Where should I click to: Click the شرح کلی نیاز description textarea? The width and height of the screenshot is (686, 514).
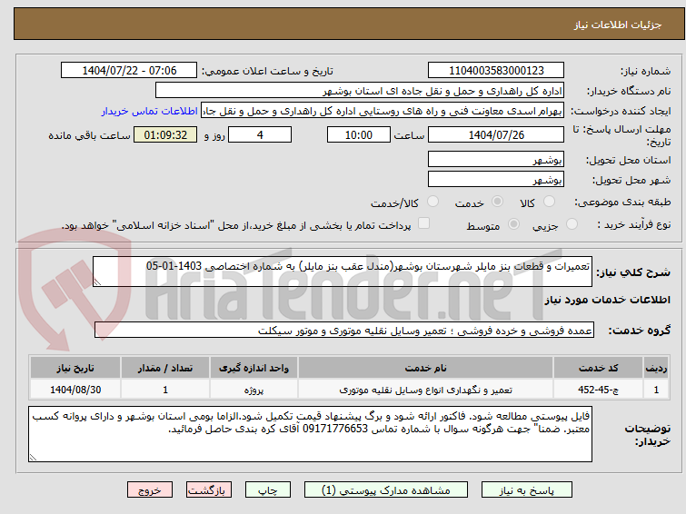click(343, 272)
